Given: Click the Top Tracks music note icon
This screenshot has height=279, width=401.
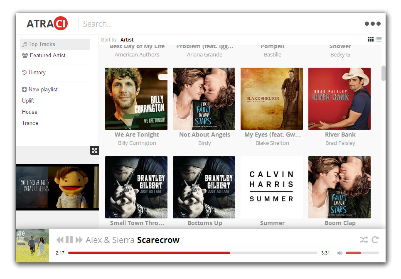Looking at the screenshot, I should tap(24, 44).
